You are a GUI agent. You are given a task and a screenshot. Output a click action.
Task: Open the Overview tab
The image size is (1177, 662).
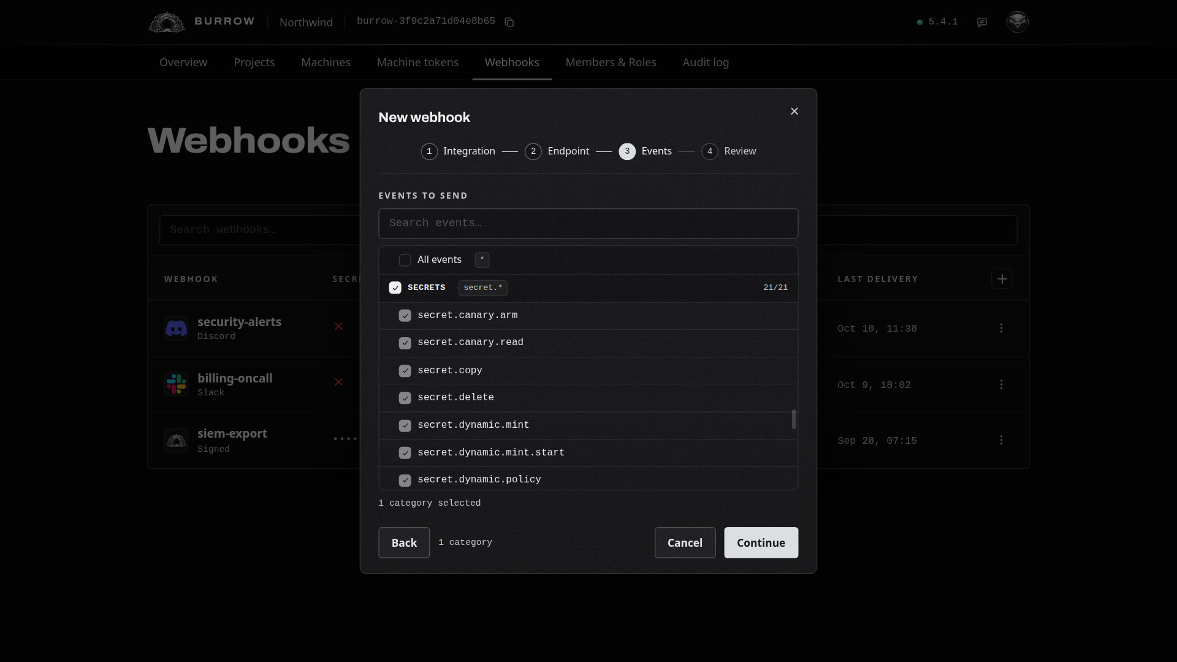click(x=183, y=63)
